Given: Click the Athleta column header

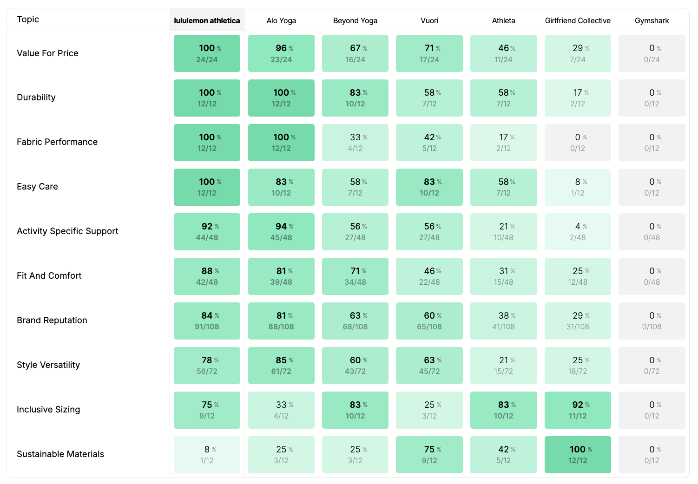Looking at the screenshot, I should [503, 20].
